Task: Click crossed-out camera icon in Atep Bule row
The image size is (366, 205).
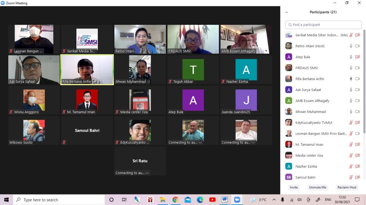Action: [357, 57]
